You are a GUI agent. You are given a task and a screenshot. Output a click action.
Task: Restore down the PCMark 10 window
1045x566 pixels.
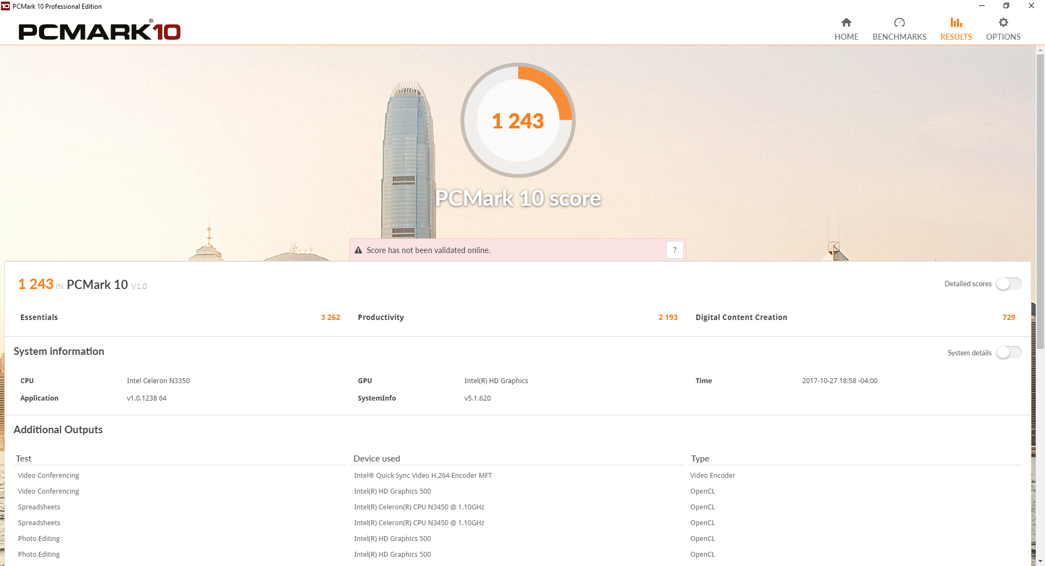[x=1006, y=6]
